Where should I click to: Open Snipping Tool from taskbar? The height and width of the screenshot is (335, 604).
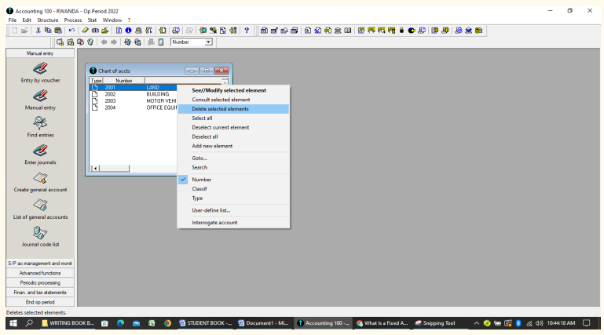435,323
